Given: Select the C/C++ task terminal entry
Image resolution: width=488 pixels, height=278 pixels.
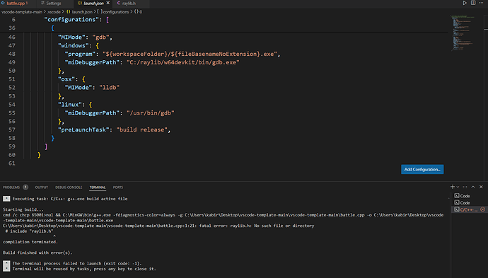Looking at the screenshot, I should pyautogui.click(x=469, y=209).
